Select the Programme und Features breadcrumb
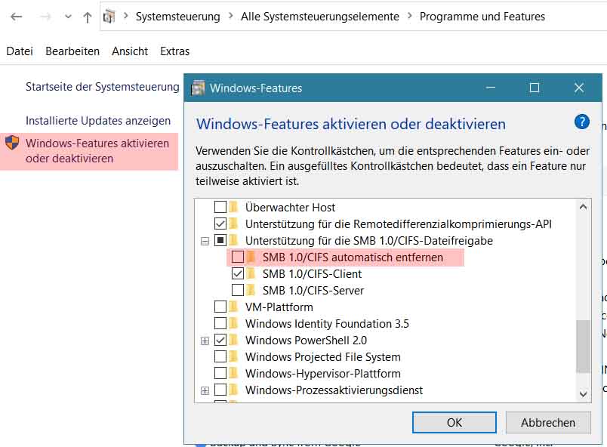Screen dimensions: 607x447 pyautogui.click(x=482, y=17)
